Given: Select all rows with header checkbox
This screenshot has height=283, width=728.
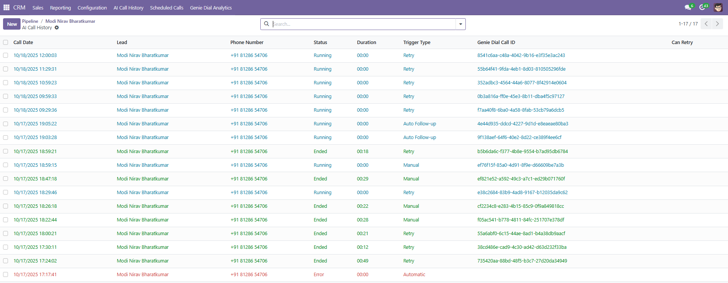Looking at the screenshot, I should (5, 43).
